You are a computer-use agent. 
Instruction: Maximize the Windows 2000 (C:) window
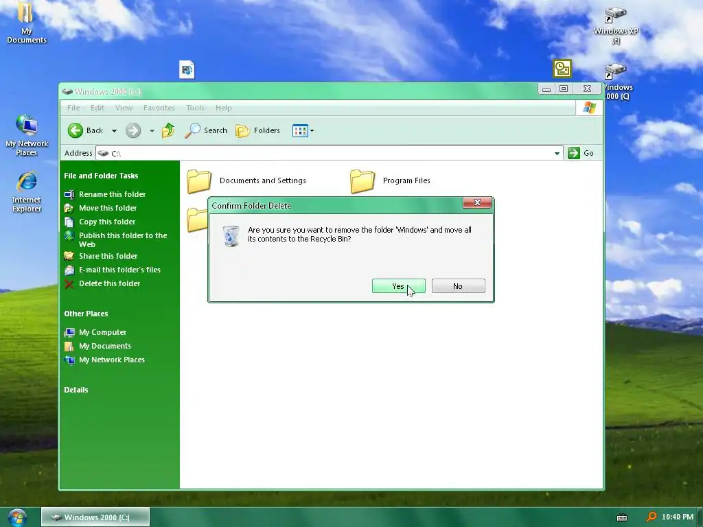click(564, 89)
